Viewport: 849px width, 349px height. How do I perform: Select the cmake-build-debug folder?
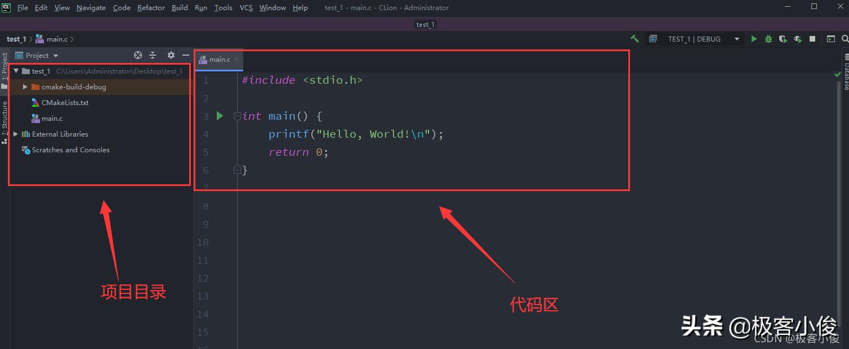click(x=73, y=87)
